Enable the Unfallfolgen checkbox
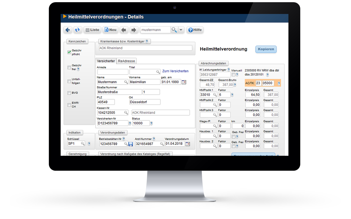The height and width of the screenshot is (219, 351). tap(69, 81)
